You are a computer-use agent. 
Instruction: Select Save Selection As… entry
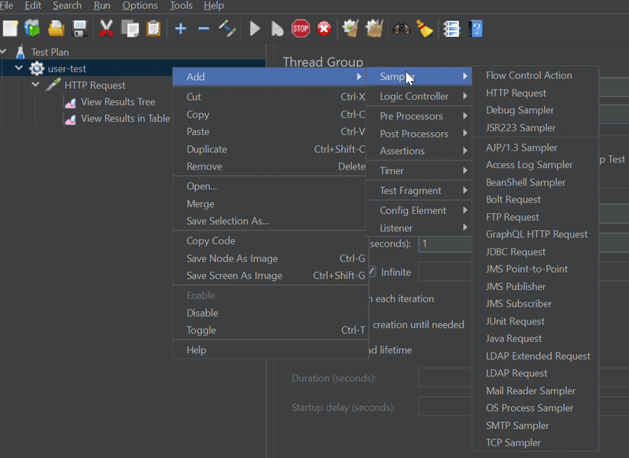pos(270,221)
